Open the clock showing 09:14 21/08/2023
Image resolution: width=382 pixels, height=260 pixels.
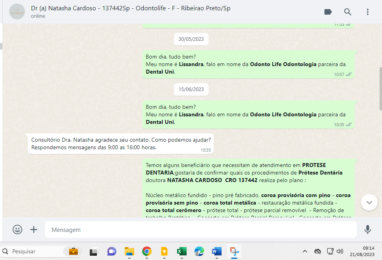362,252
